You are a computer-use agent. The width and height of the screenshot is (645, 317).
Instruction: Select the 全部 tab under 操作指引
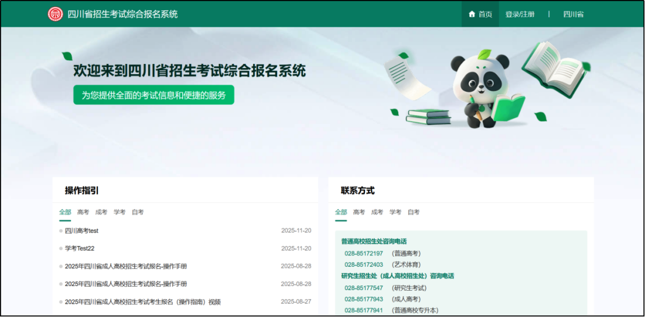click(65, 212)
